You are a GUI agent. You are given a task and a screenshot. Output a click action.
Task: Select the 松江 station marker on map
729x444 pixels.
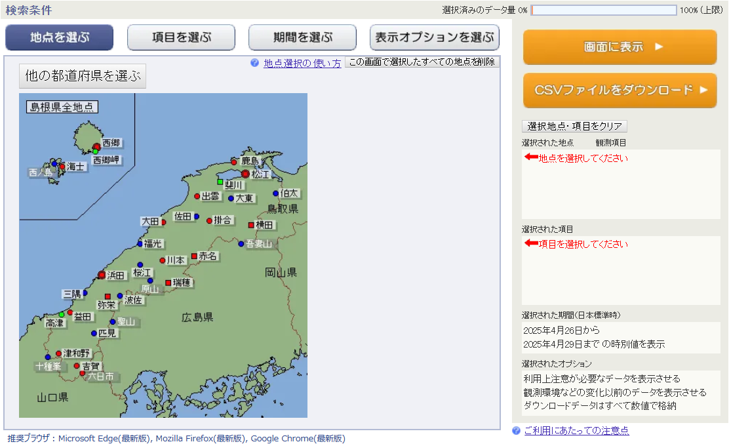[x=246, y=174]
